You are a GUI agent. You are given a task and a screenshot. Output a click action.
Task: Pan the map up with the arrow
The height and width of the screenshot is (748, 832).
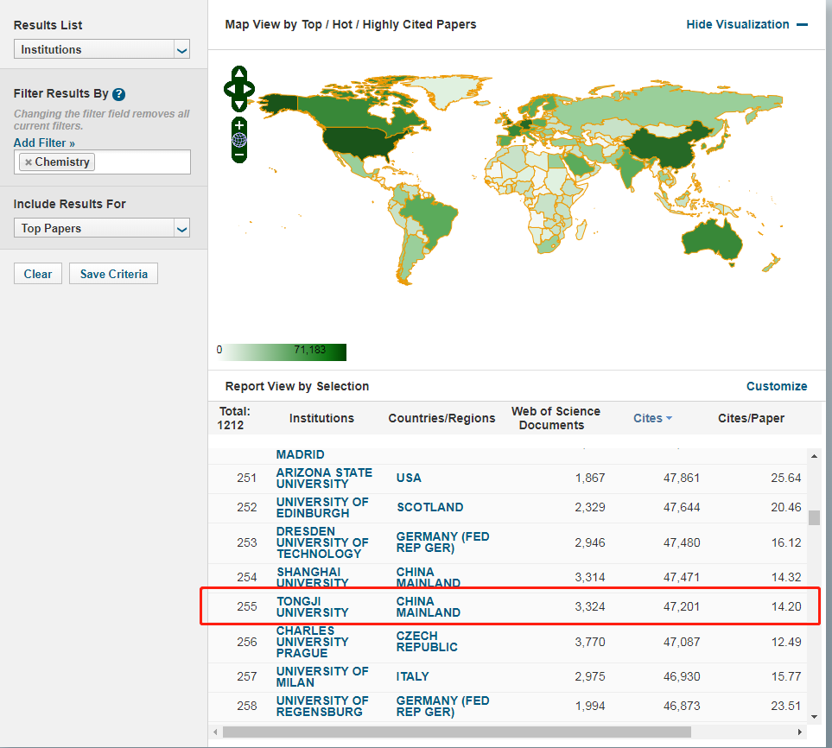[239, 73]
